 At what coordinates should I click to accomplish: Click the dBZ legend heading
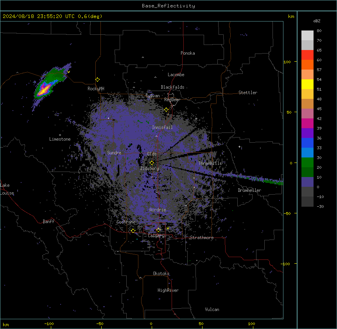(x=317, y=21)
